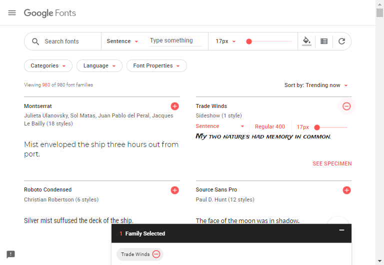This screenshot has height=265, width=384.
Task: Expand the Categories filter
Action: click(x=48, y=65)
